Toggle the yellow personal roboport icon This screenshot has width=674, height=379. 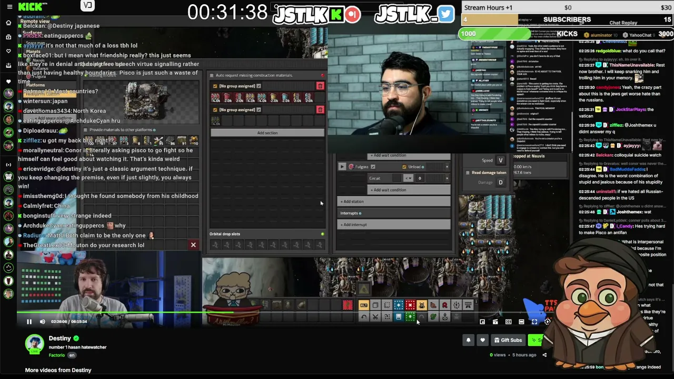(422, 305)
